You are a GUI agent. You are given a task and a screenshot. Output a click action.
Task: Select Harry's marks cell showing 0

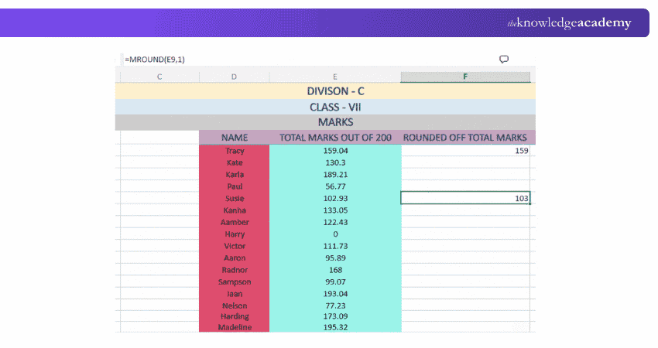point(335,234)
